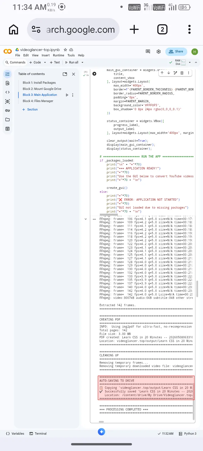Open the Insert menu
This screenshot has width=203, height=451.
[x=46, y=55]
